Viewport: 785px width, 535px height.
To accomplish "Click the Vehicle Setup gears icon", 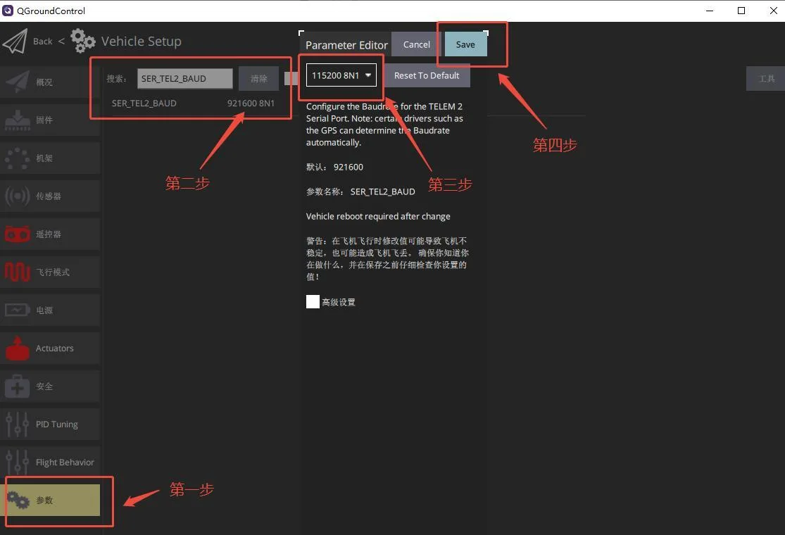I will tap(82, 41).
